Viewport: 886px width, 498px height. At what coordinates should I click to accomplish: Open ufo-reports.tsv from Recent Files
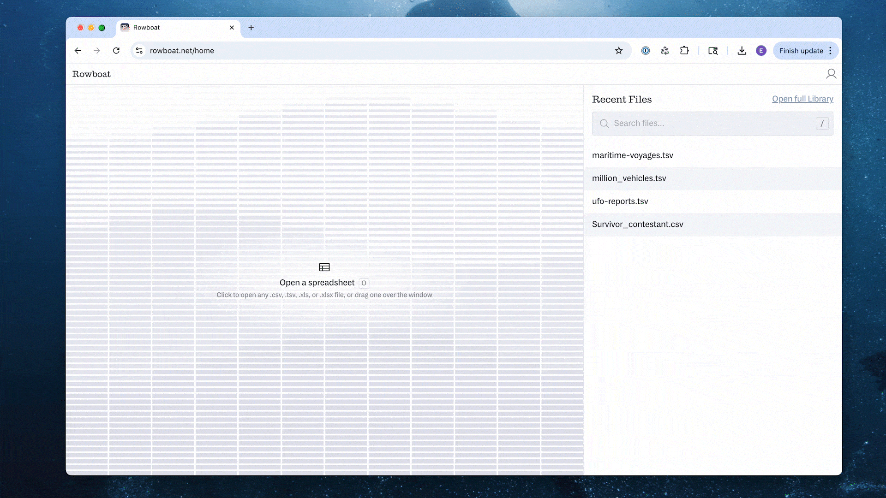620,201
